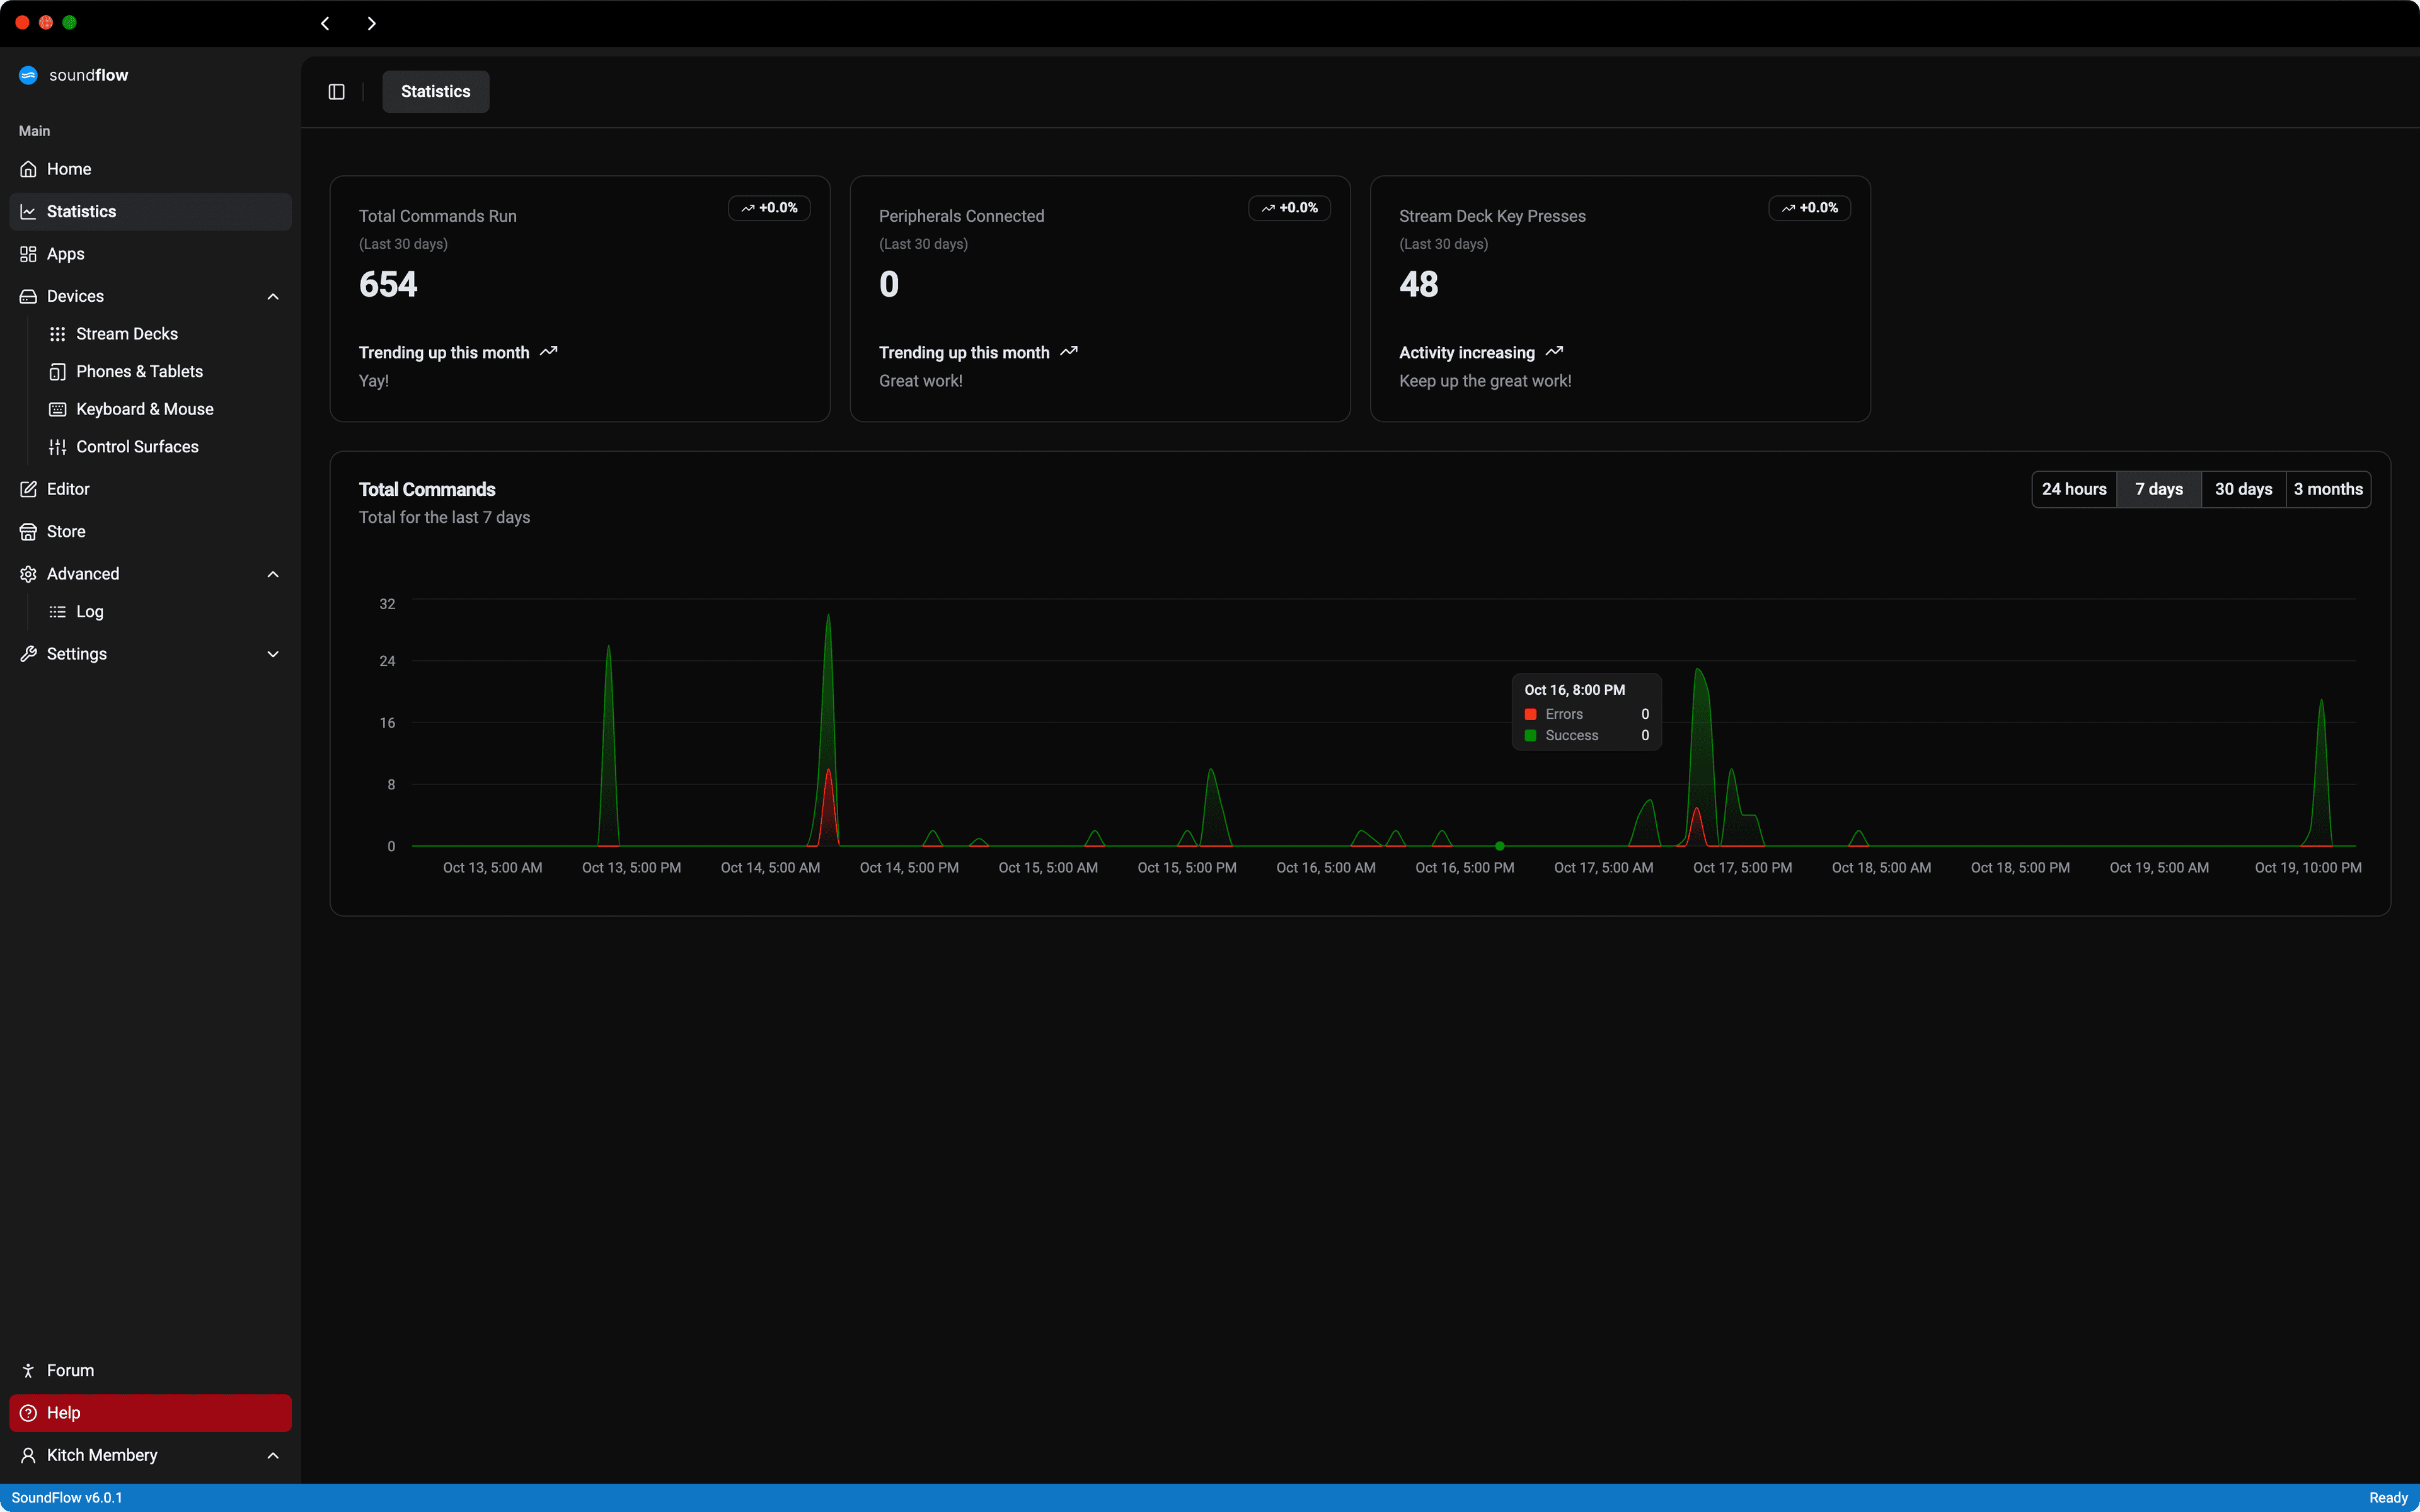Open Editor via its pencil icon
Screen dimensions: 2420x1512
pos(28,489)
